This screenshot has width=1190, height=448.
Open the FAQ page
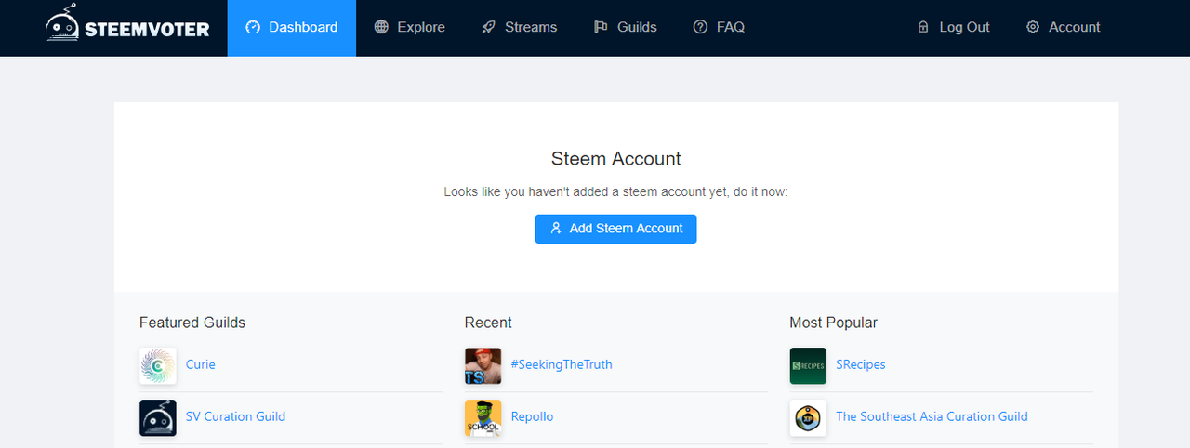[x=719, y=28]
